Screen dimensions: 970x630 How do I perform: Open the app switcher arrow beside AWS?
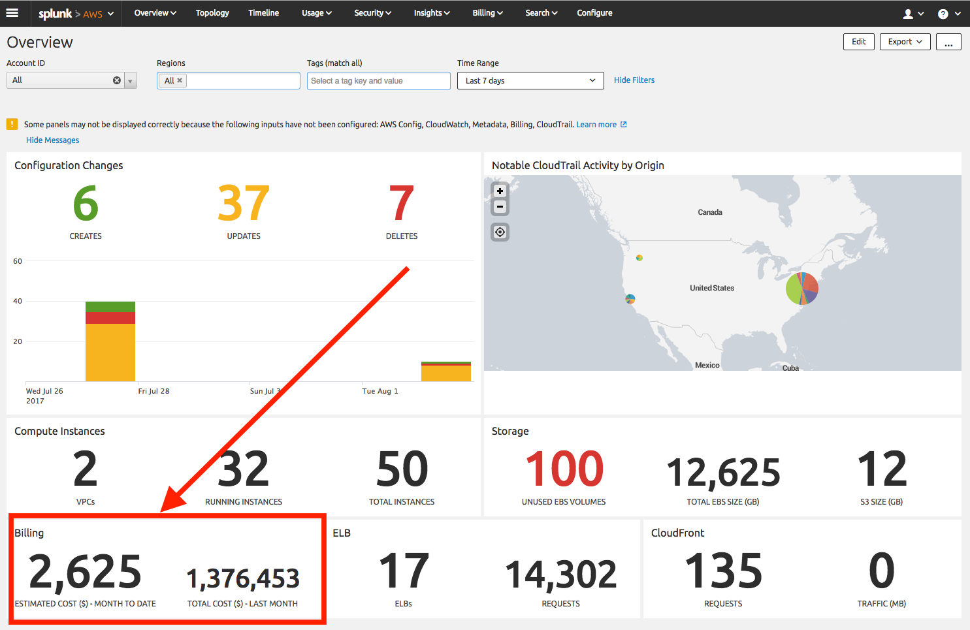[110, 14]
